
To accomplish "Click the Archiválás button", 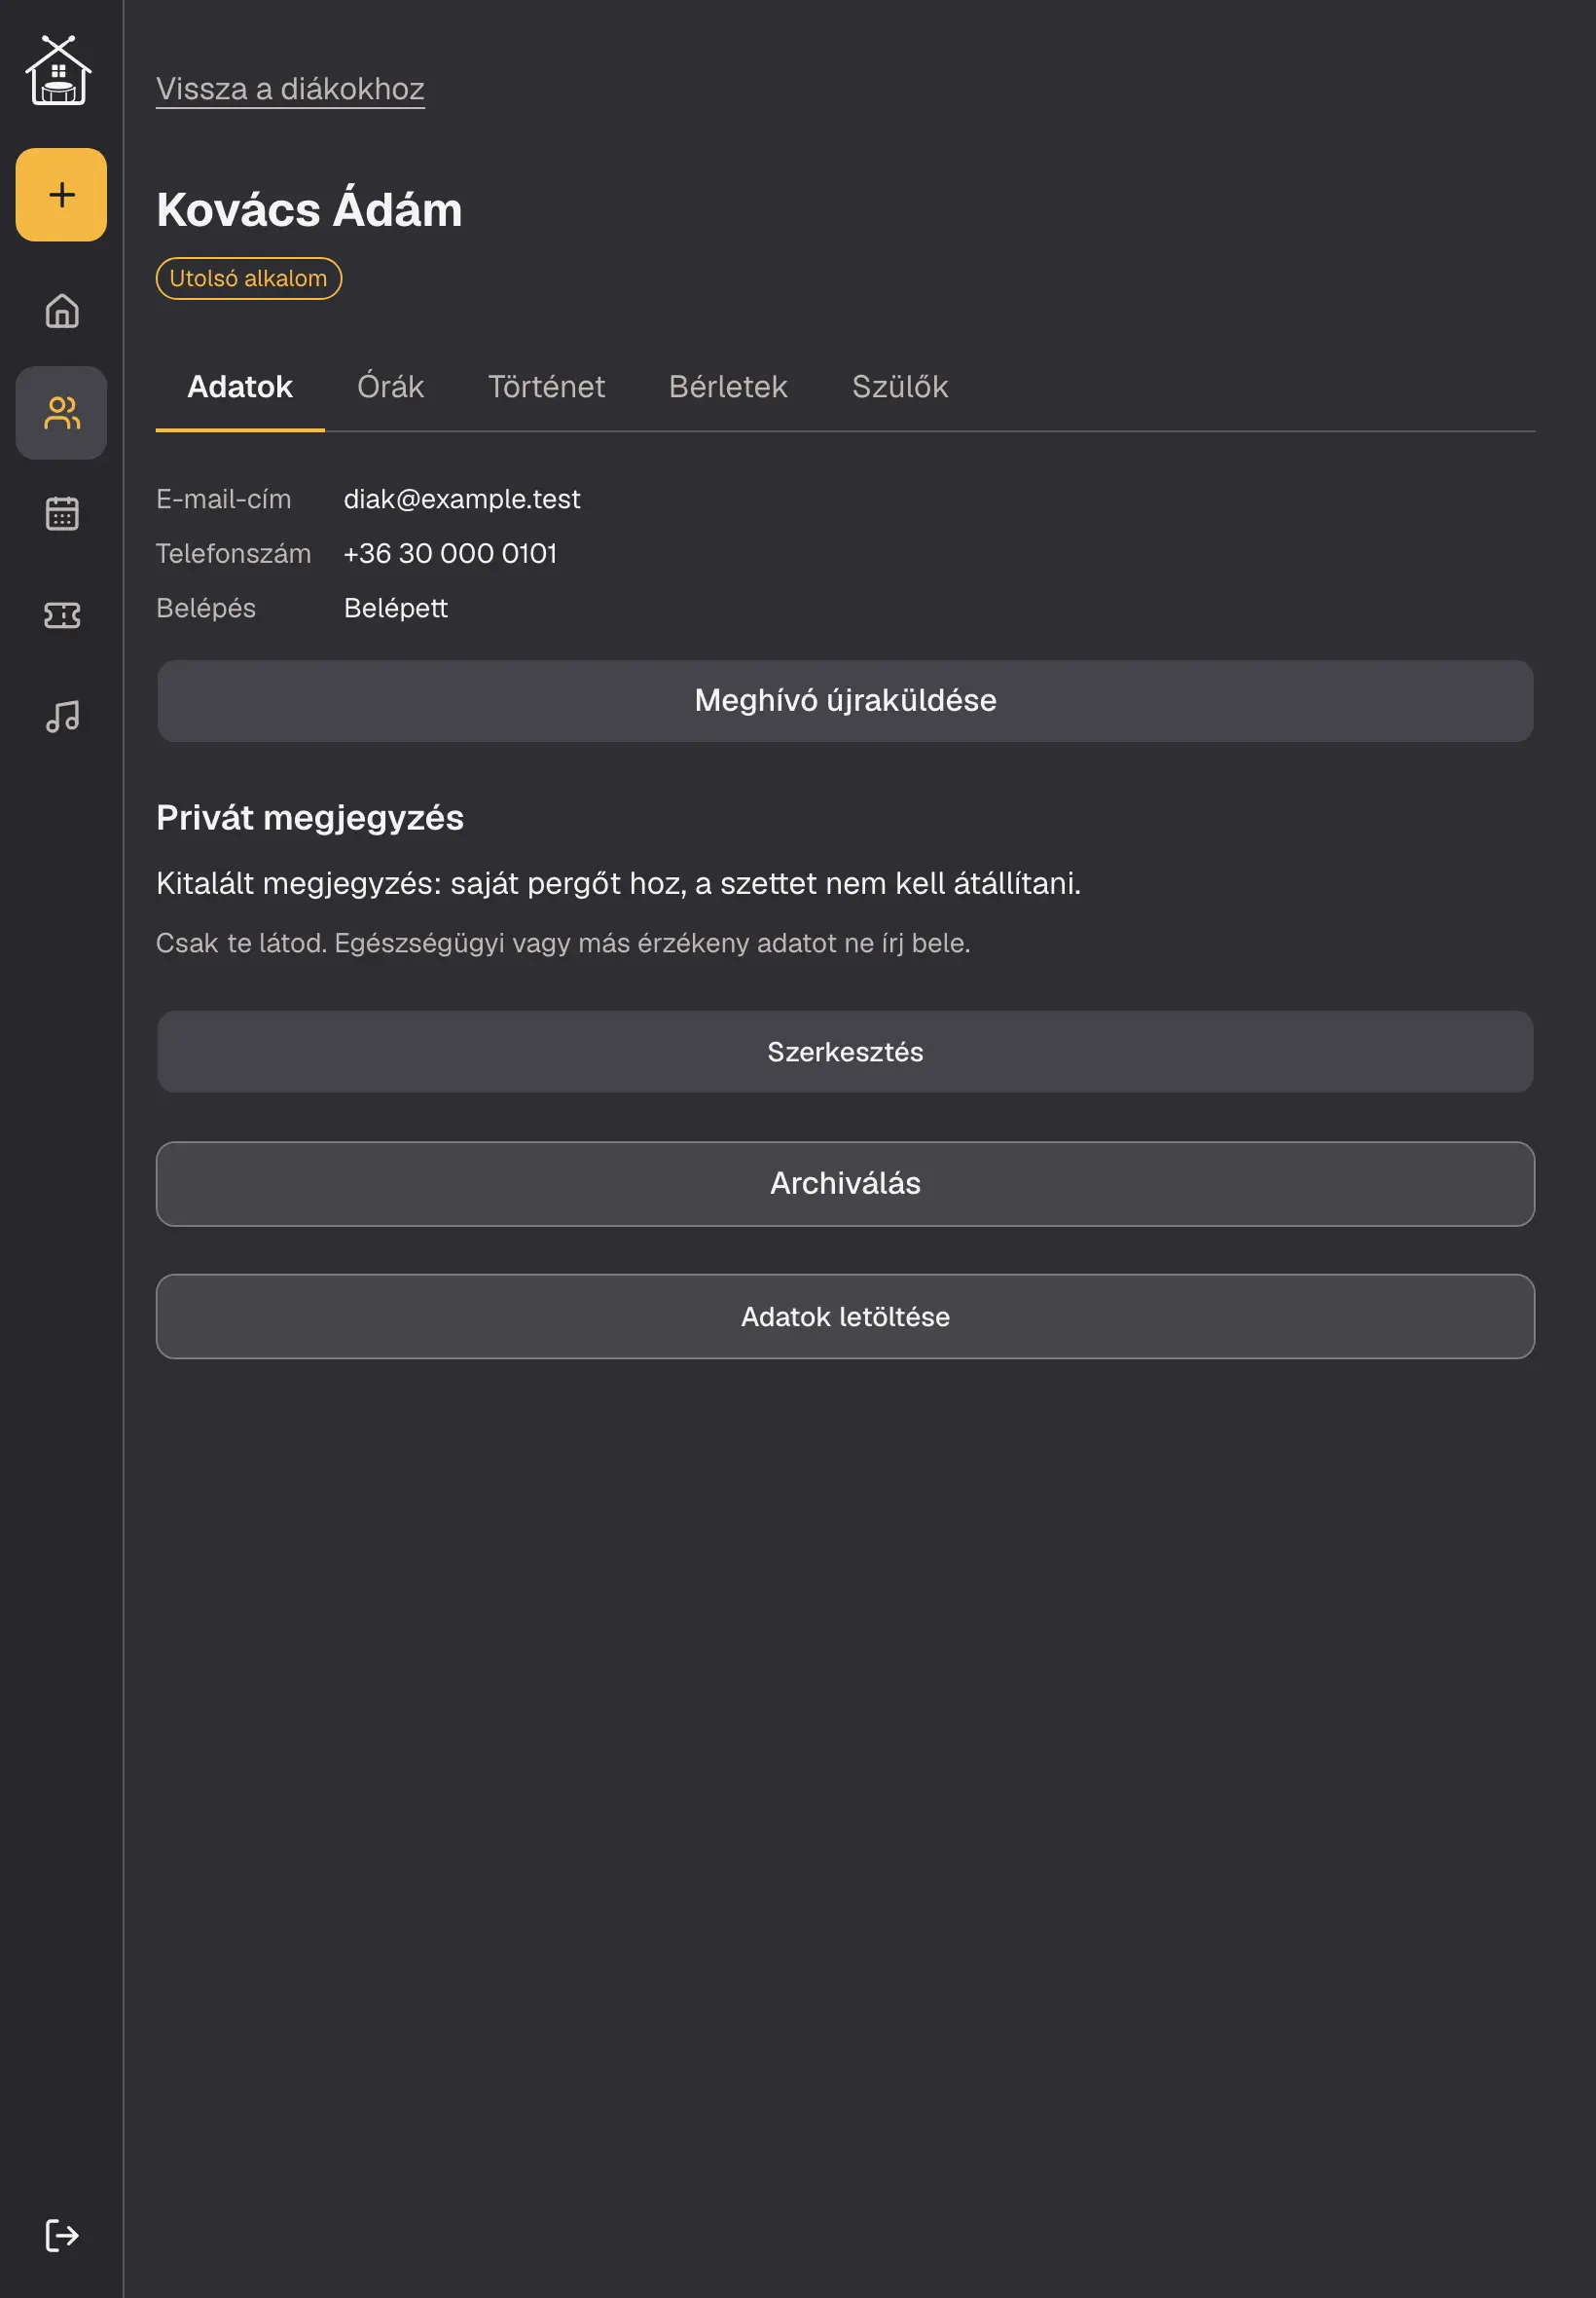I will click(x=845, y=1183).
